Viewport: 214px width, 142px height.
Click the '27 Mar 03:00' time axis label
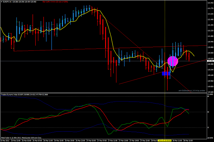(91, 141)
